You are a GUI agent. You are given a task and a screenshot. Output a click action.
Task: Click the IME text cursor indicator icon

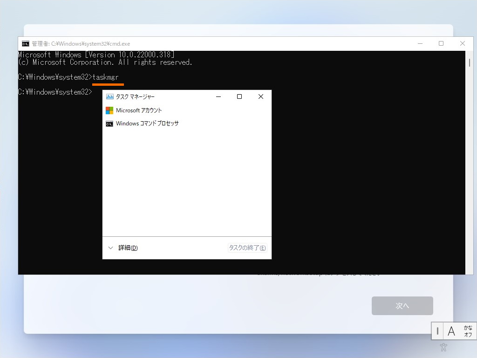(x=437, y=331)
